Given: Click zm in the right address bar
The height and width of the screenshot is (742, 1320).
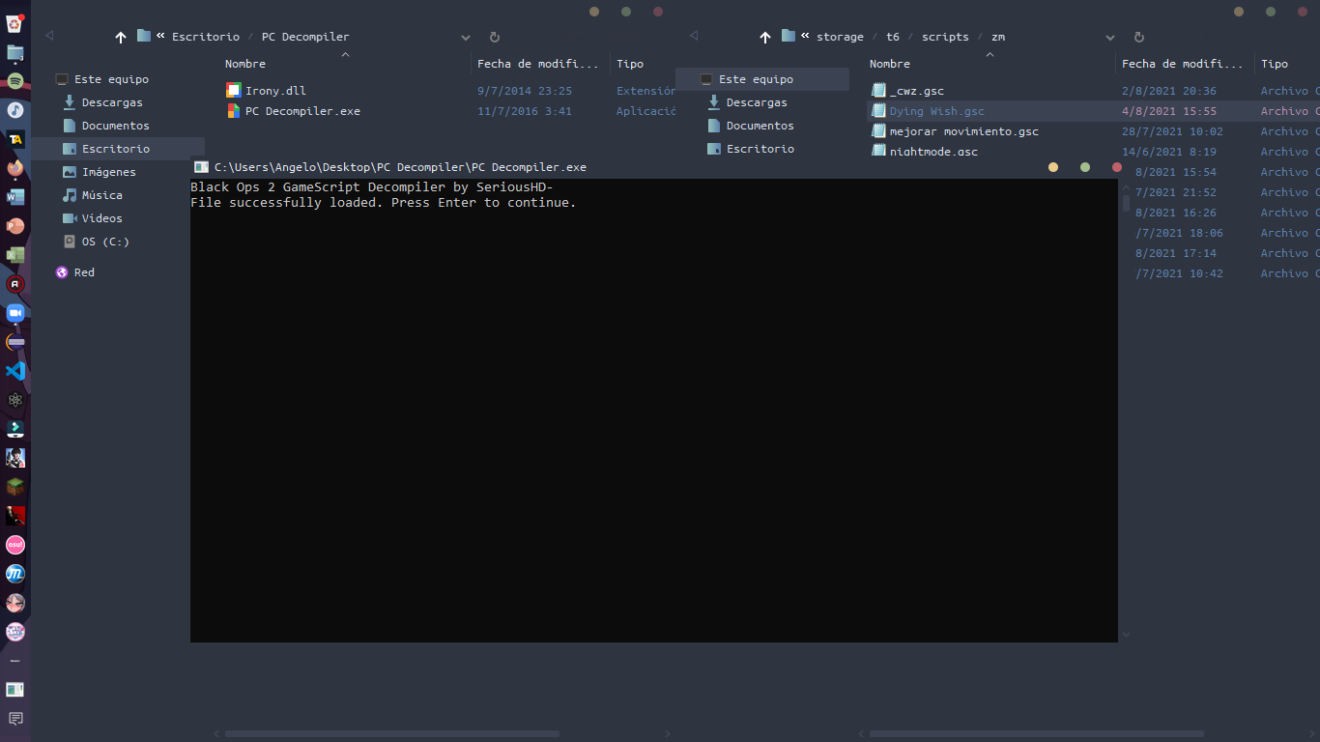Looking at the screenshot, I should (x=998, y=37).
